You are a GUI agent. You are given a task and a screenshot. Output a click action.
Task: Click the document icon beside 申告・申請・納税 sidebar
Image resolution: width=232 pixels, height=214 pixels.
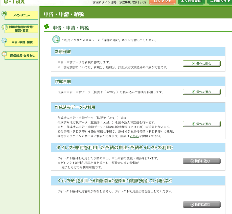coord(4,40)
